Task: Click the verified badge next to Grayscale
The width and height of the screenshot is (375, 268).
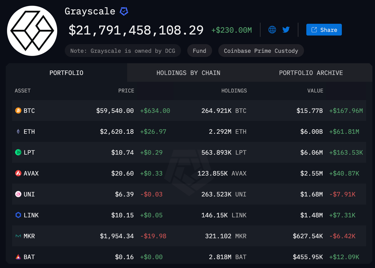Action: [x=124, y=11]
